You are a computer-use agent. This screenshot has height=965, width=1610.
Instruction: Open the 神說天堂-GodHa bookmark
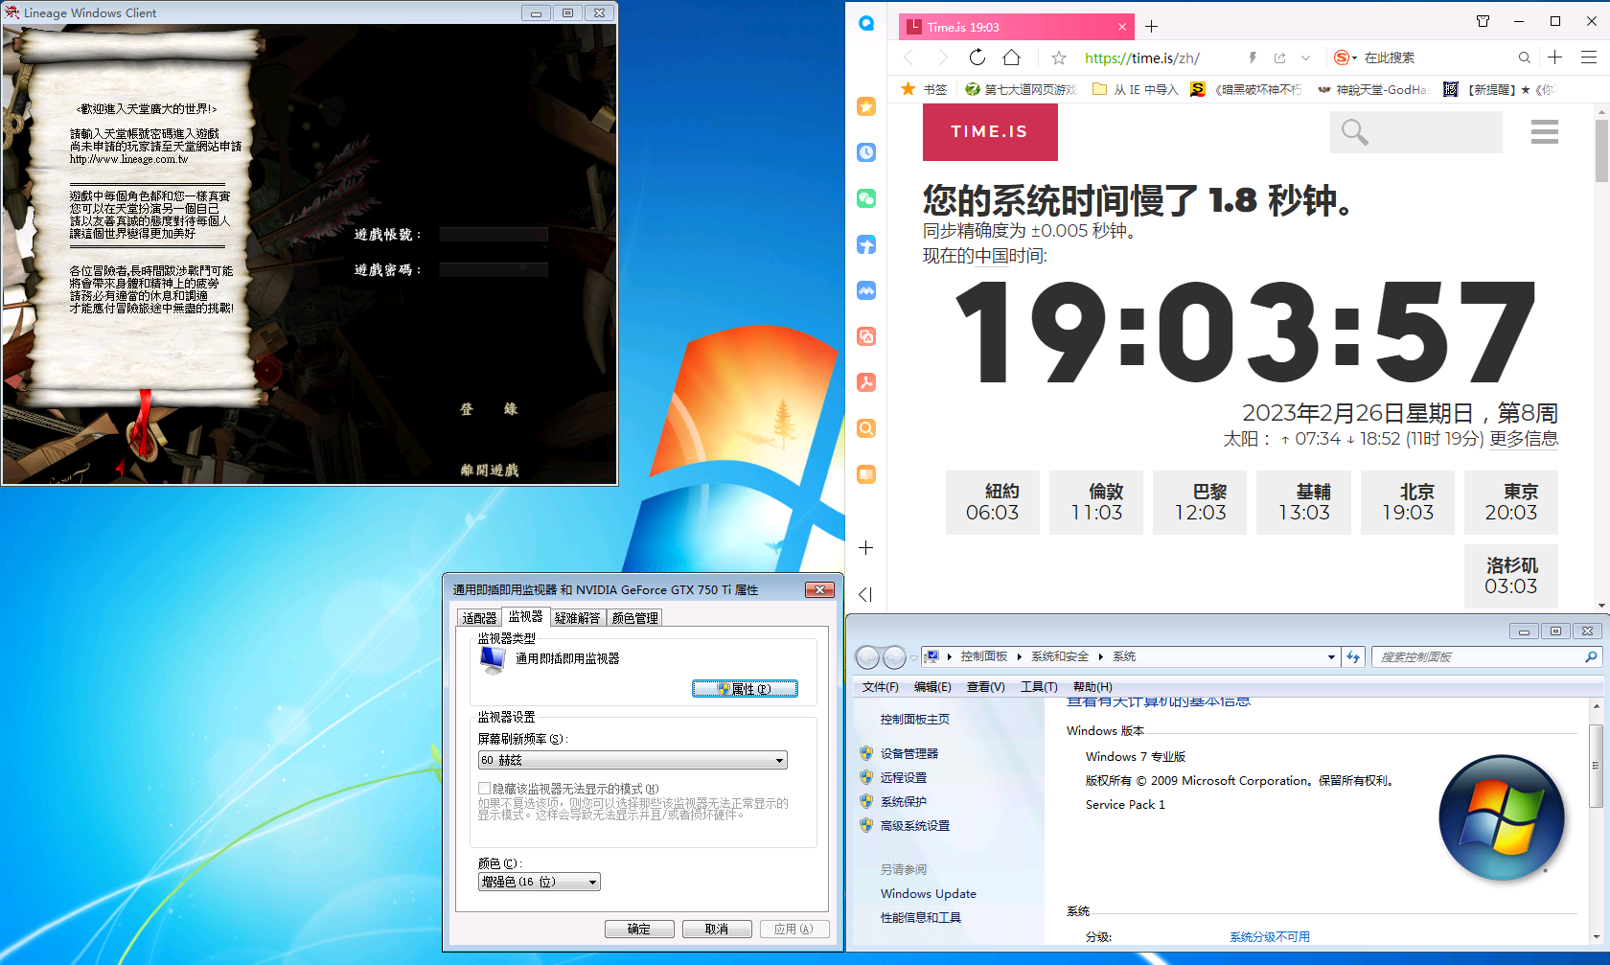(x=1372, y=89)
